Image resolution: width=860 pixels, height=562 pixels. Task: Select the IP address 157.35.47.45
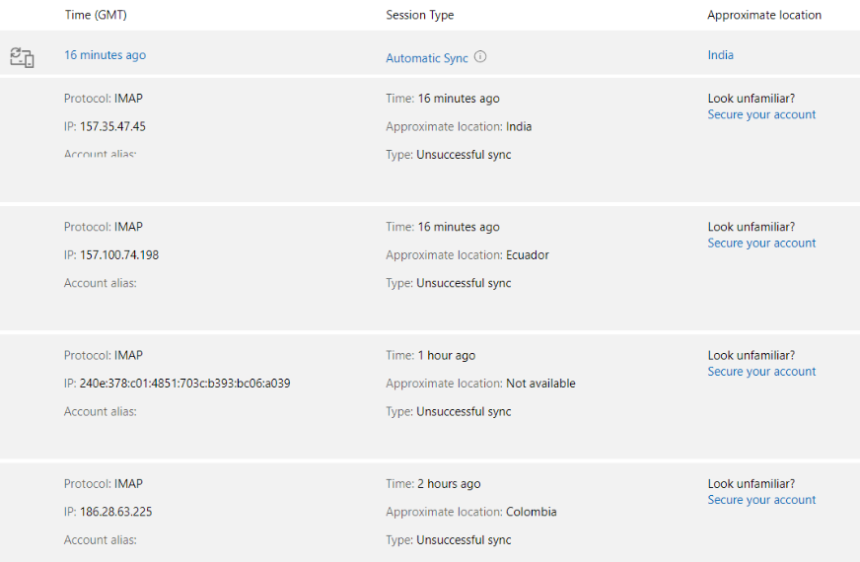pos(112,126)
